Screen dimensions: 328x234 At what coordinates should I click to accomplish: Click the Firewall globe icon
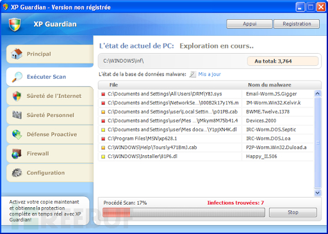click(17, 153)
